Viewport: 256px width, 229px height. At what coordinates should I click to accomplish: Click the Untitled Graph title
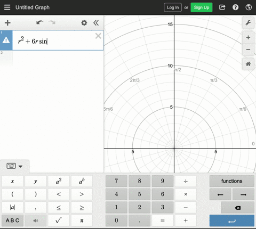pos(33,7)
